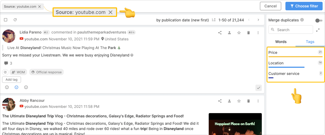Viewport: 325px width, 135px height.
Task: Tick the select-all mentions checkbox
Action: click(x=6, y=20)
